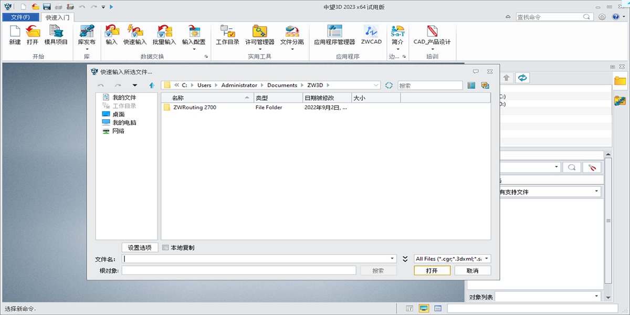
Task: Click the 快速输入 quick import icon
Action: 135,33
